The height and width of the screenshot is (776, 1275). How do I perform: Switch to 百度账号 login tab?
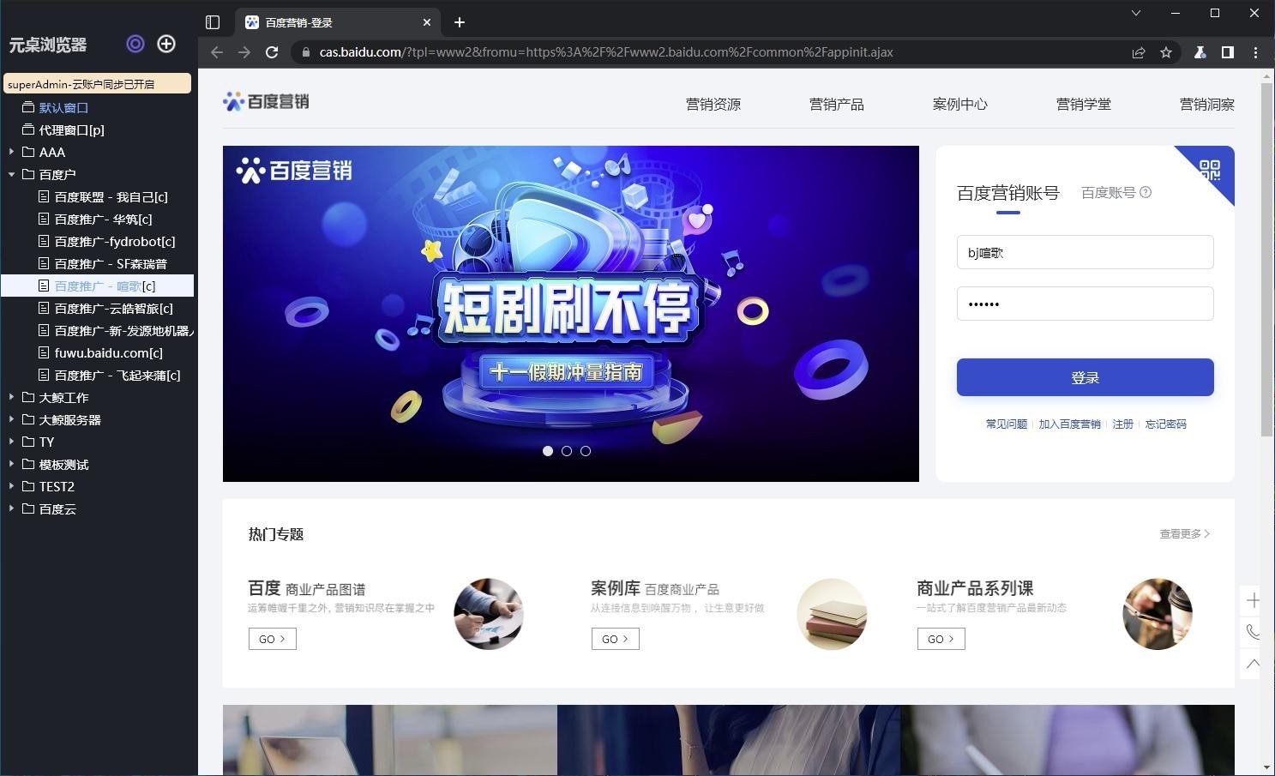1108,192
